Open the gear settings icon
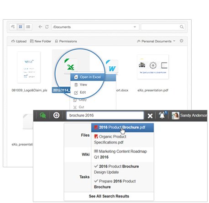 (182, 41)
